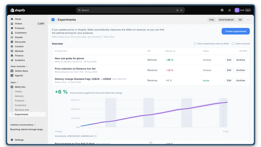Archive the New size guide for gloves experiment
Image resolution: width=261 pixels, height=147 pixels.
[240, 60]
